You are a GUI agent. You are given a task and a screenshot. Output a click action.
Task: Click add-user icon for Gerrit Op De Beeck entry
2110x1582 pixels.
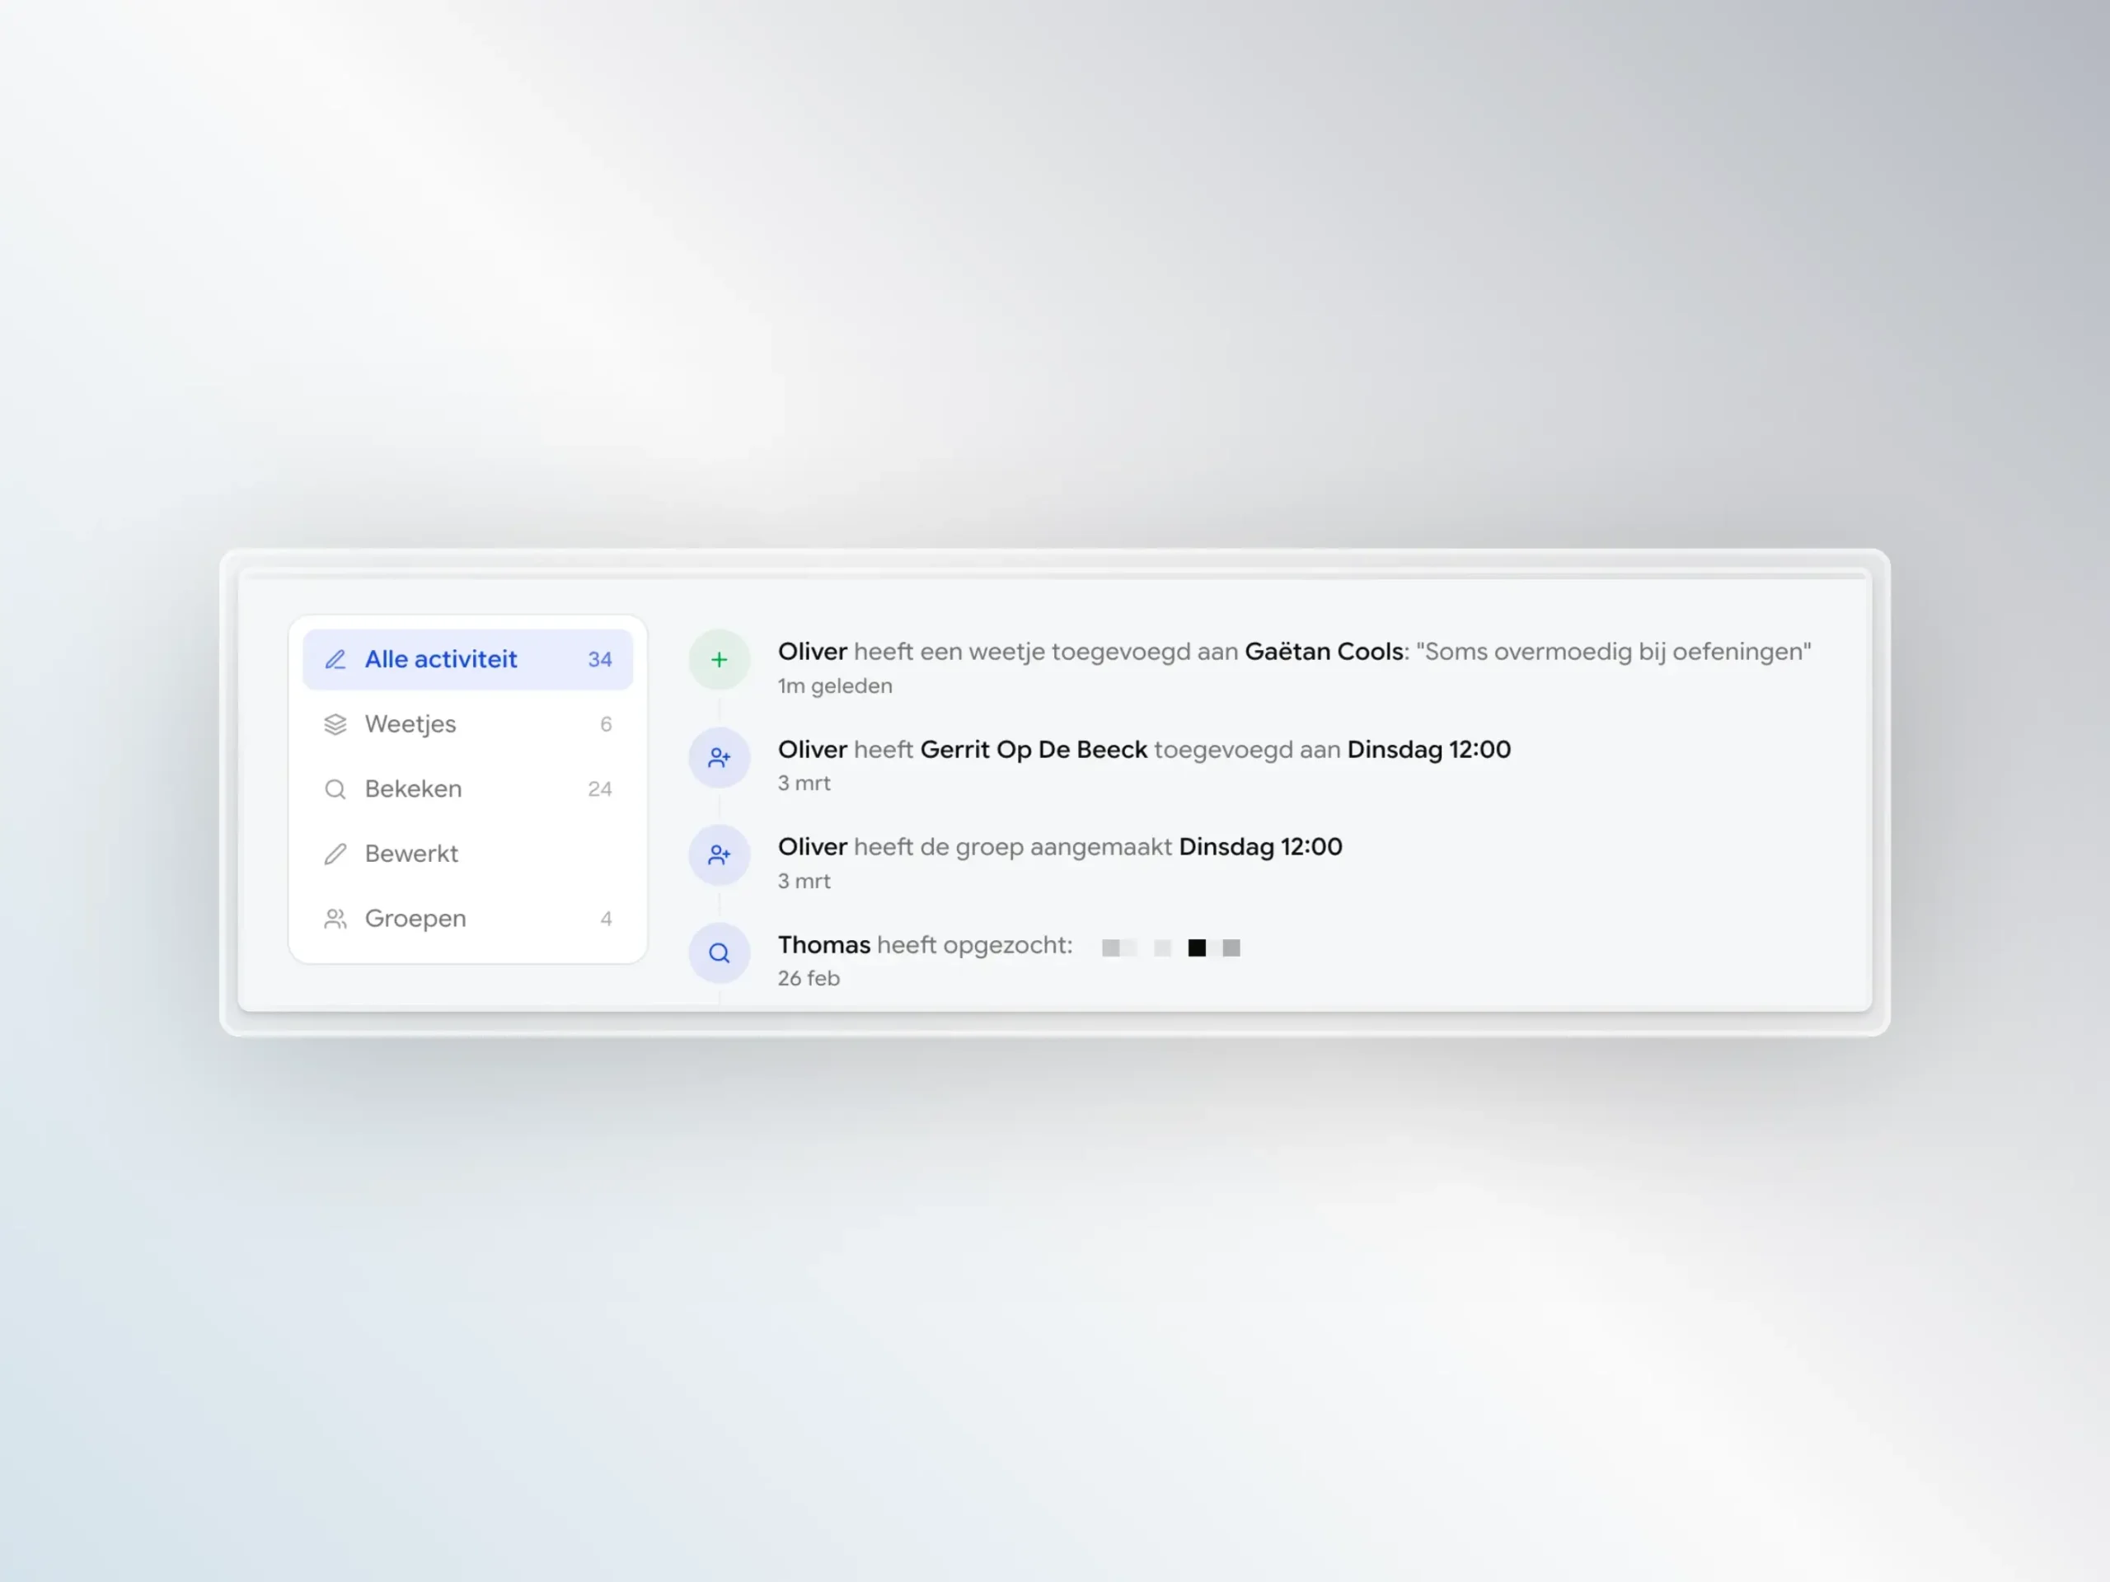point(720,757)
